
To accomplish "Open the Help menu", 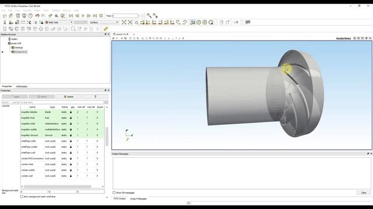I will (76, 10).
